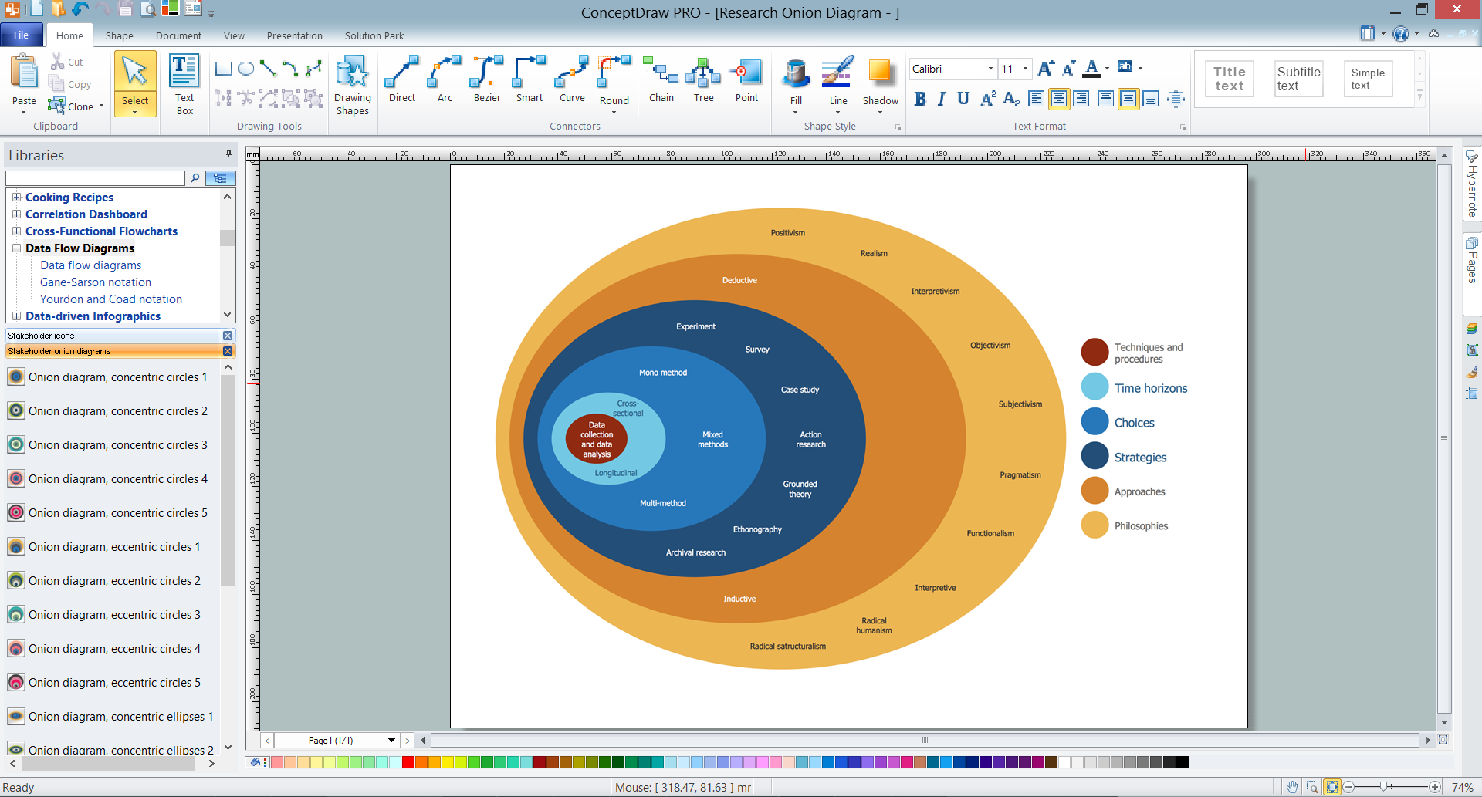Center text horizontally

1059,99
